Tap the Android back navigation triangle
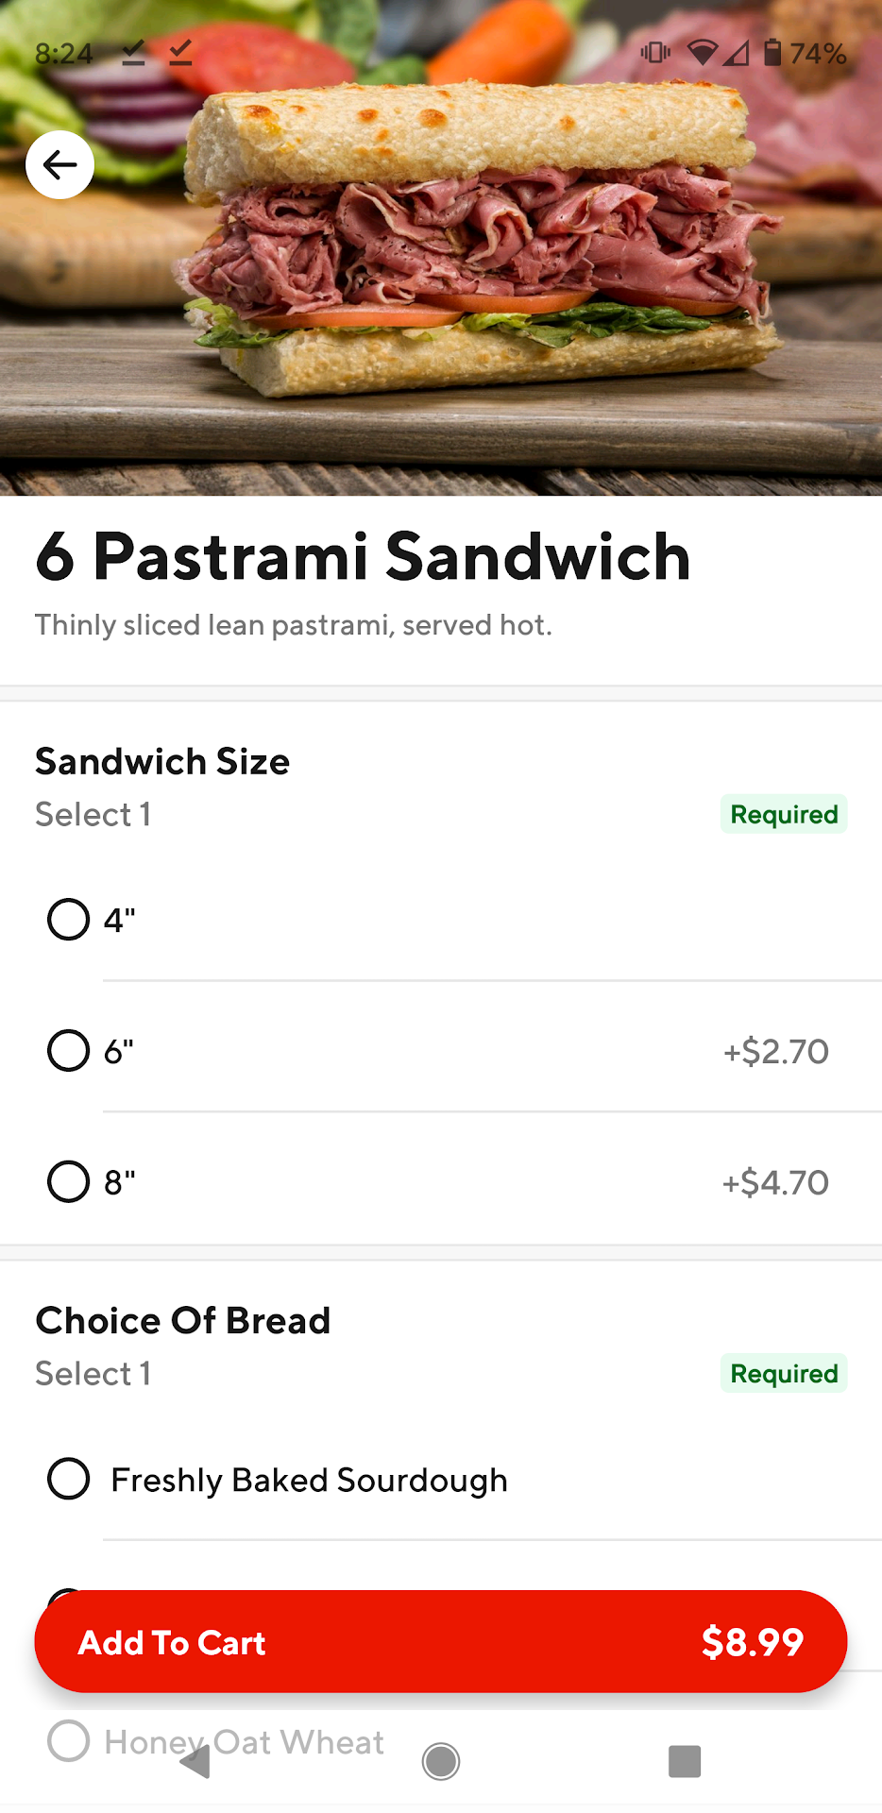Image resolution: width=882 pixels, height=1813 pixels. 195,1761
